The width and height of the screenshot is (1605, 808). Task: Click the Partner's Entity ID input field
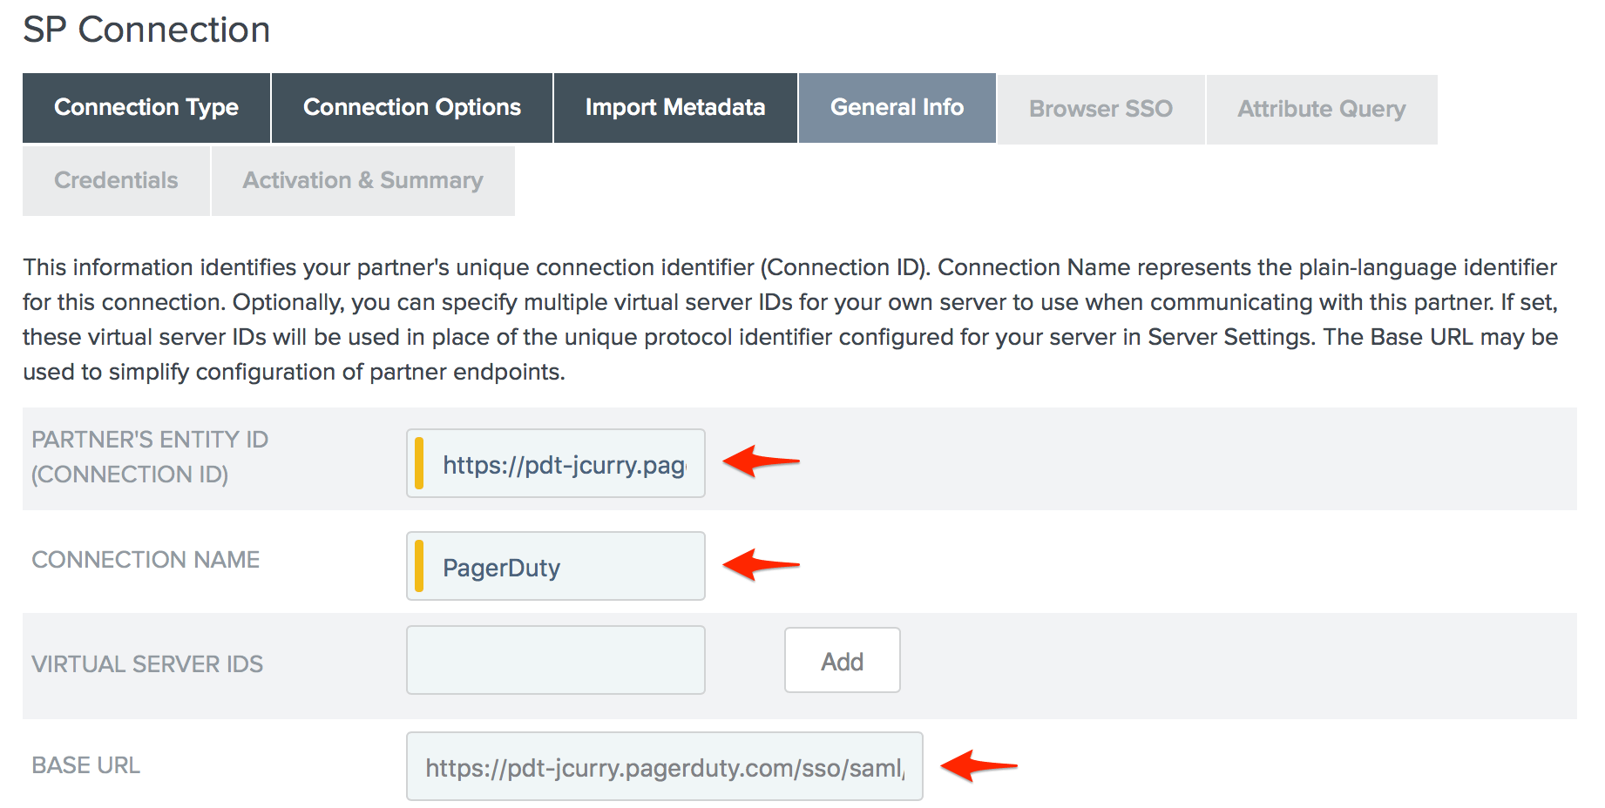coord(564,464)
